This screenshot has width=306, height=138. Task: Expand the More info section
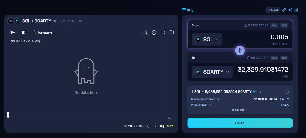coord(240,110)
